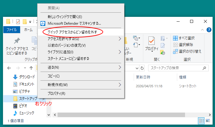Select 'コピー(C)' from context menu
215x127 pixels.
(x=81, y=76)
